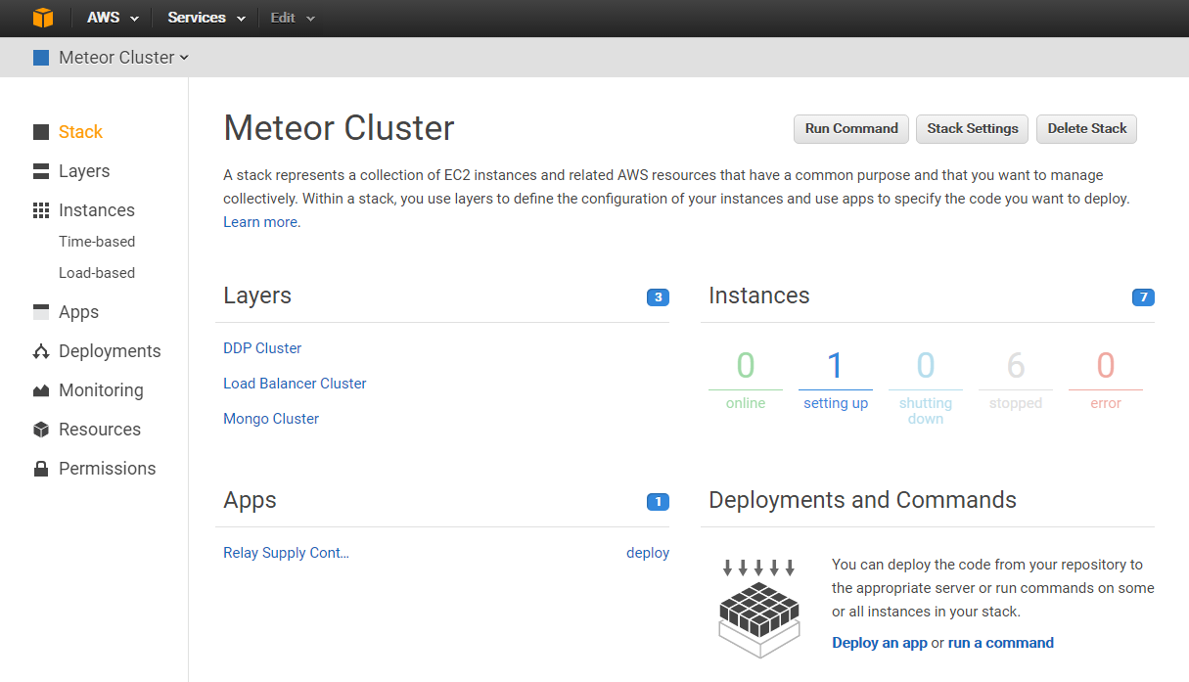
Task: Click the Deploy an app link
Action: 880,643
